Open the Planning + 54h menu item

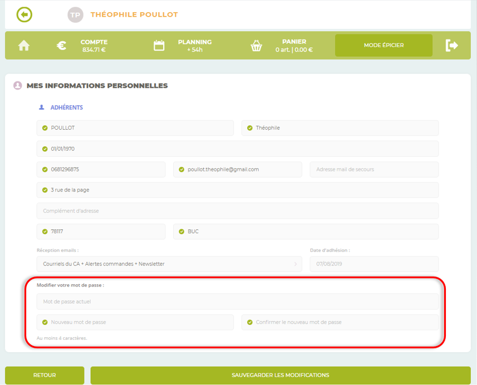(x=194, y=46)
